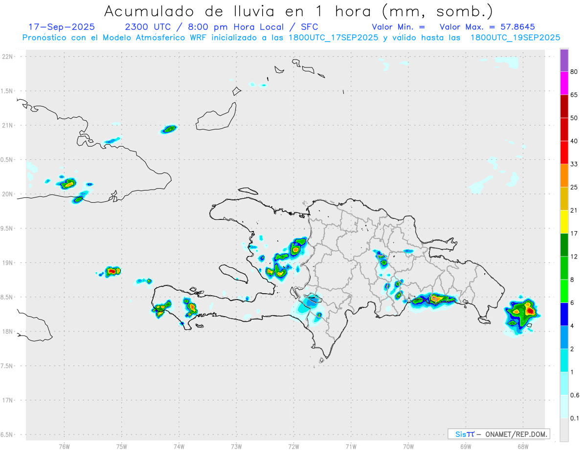Image resolution: width=587 pixels, height=453 pixels.
Task: Click the "18N" latitude label
Action: pyautogui.click(x=8, y=332)
